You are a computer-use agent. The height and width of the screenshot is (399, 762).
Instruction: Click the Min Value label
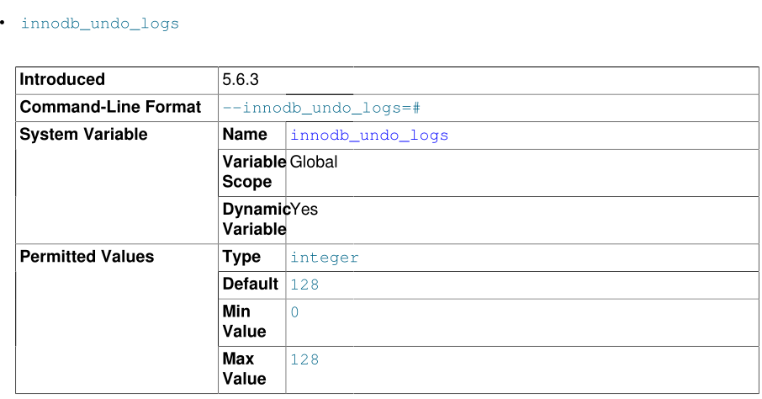244,322
